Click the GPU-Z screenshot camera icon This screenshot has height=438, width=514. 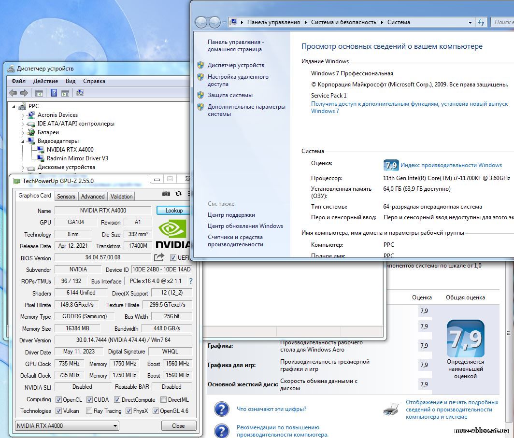(x=166, y=194)
